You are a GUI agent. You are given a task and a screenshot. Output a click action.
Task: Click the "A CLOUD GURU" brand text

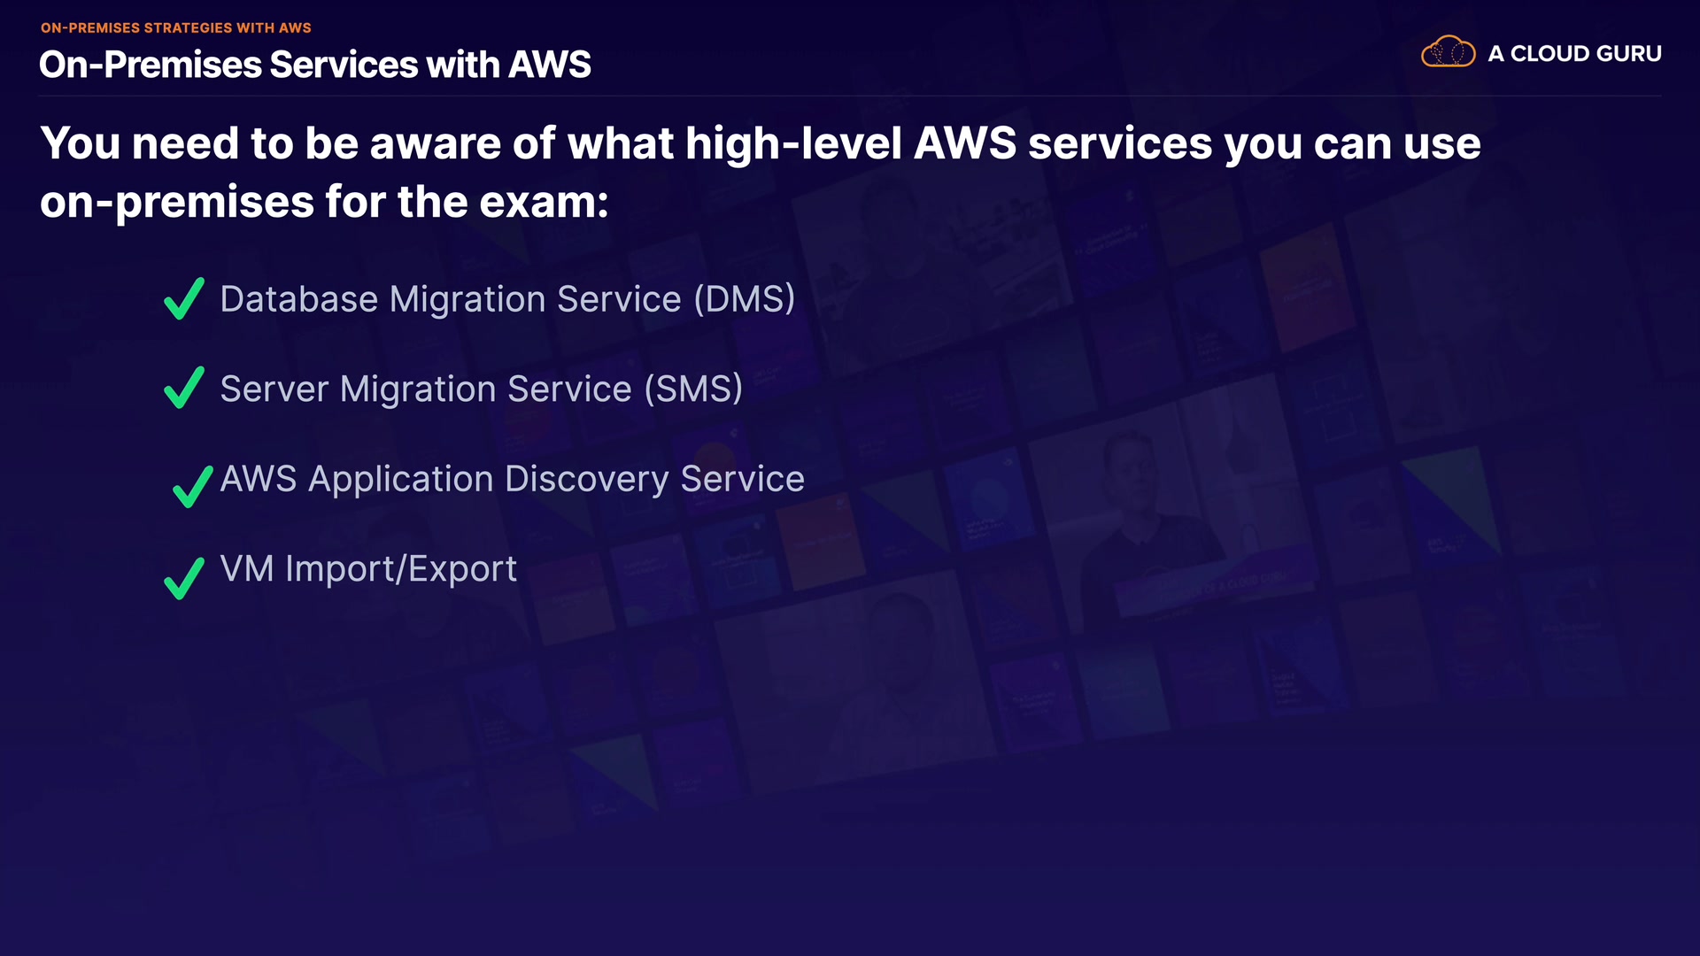tap(1574, 54)
